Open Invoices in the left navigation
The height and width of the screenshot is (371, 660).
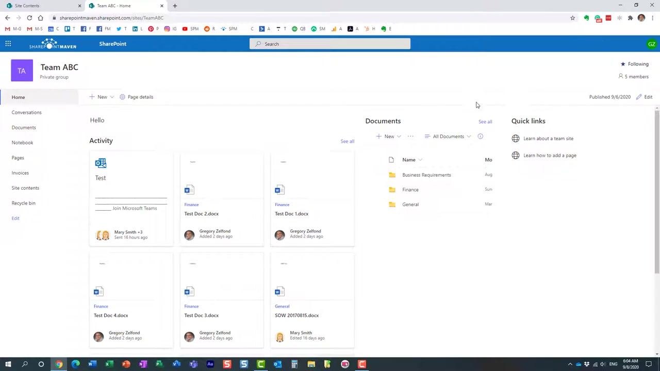point(20,173)
